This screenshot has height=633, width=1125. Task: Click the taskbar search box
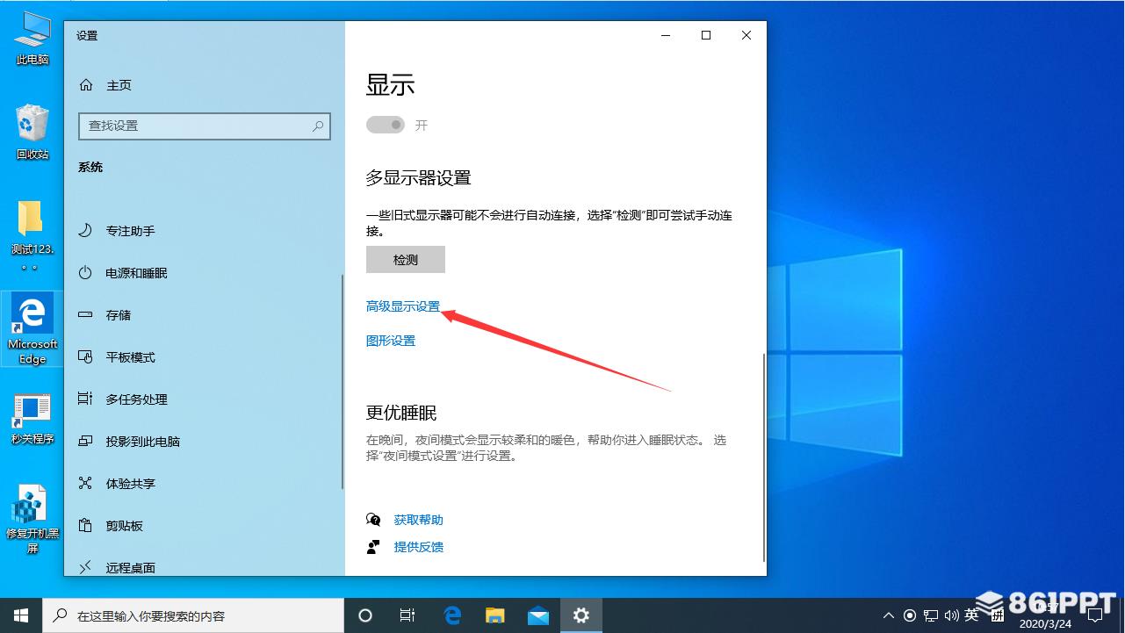point(194,615)
